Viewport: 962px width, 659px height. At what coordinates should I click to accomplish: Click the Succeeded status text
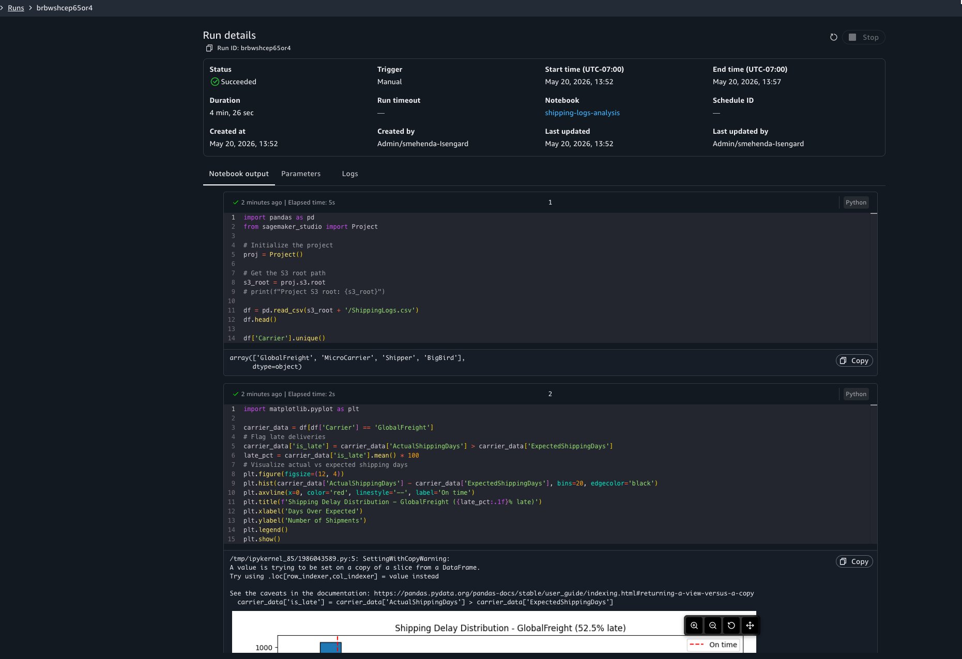pos(238,82)
